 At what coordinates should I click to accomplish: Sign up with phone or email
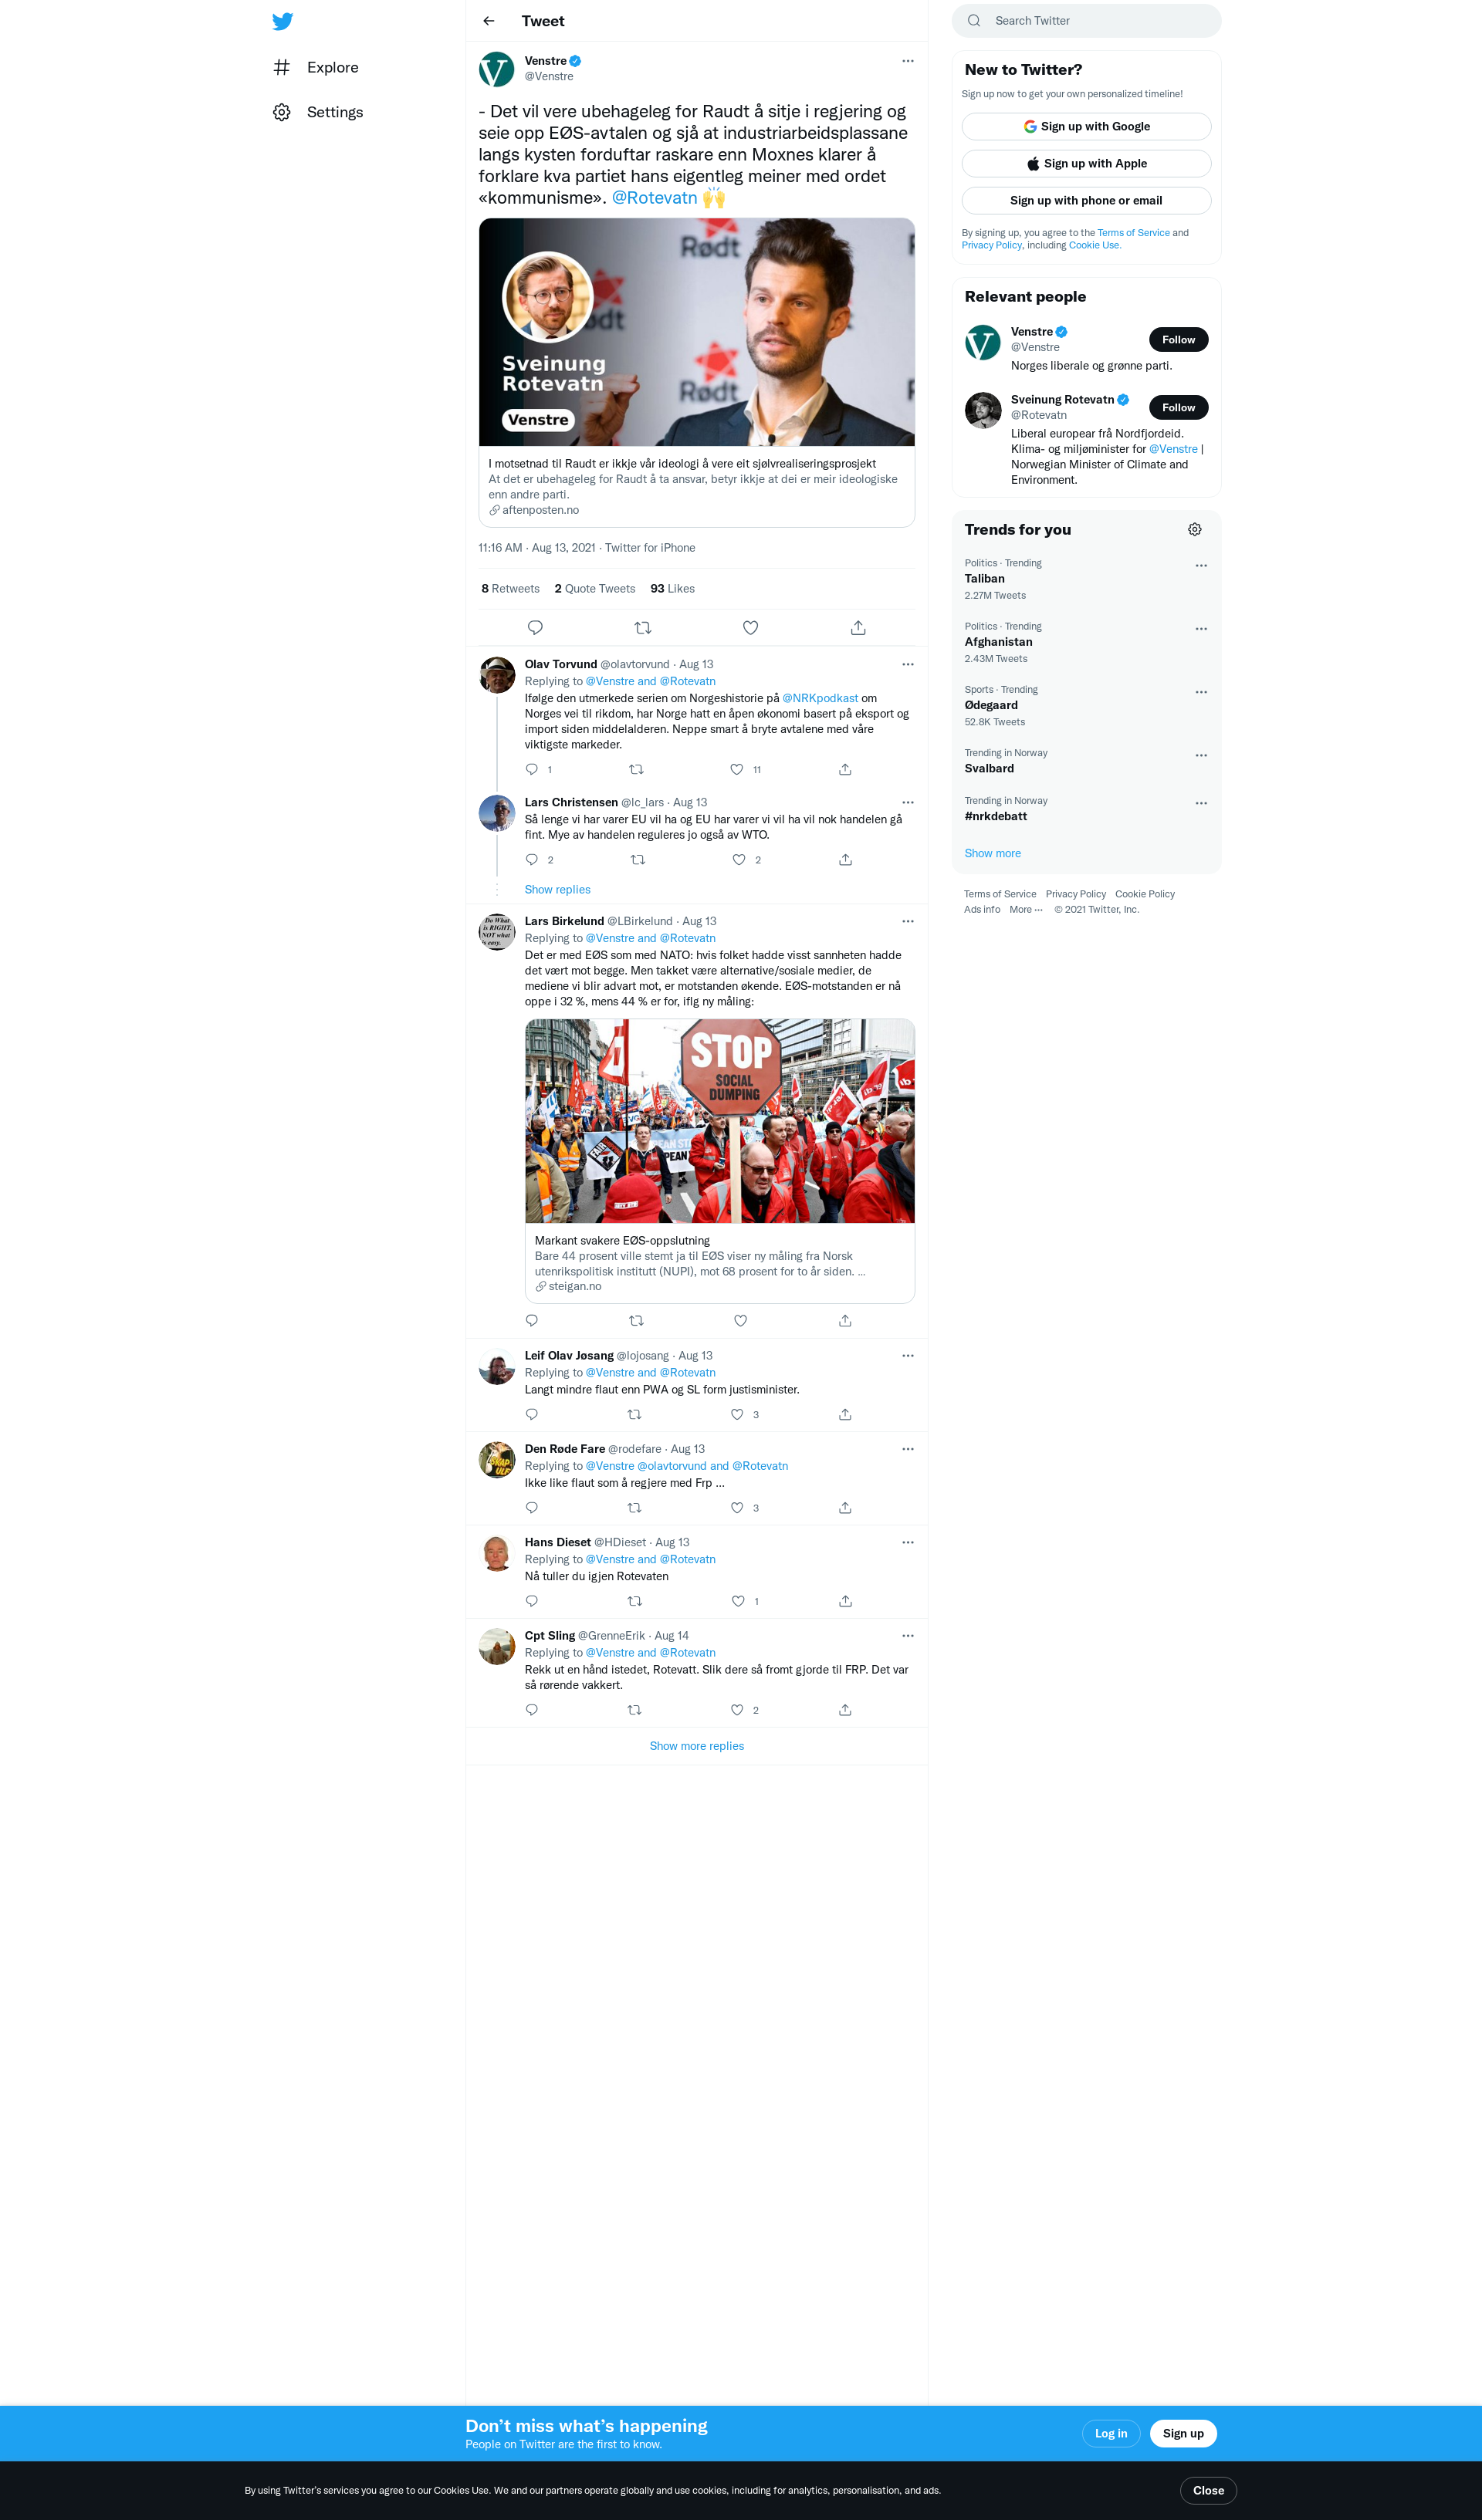point(1086,200)
